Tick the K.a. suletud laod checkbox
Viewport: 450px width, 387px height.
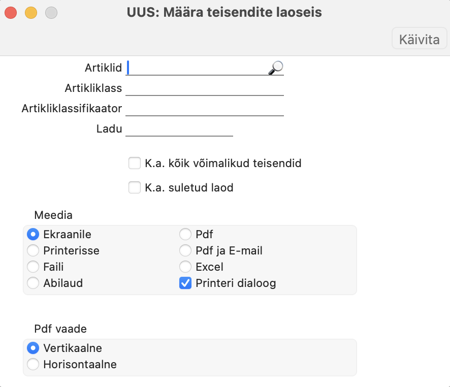point(135,187)
